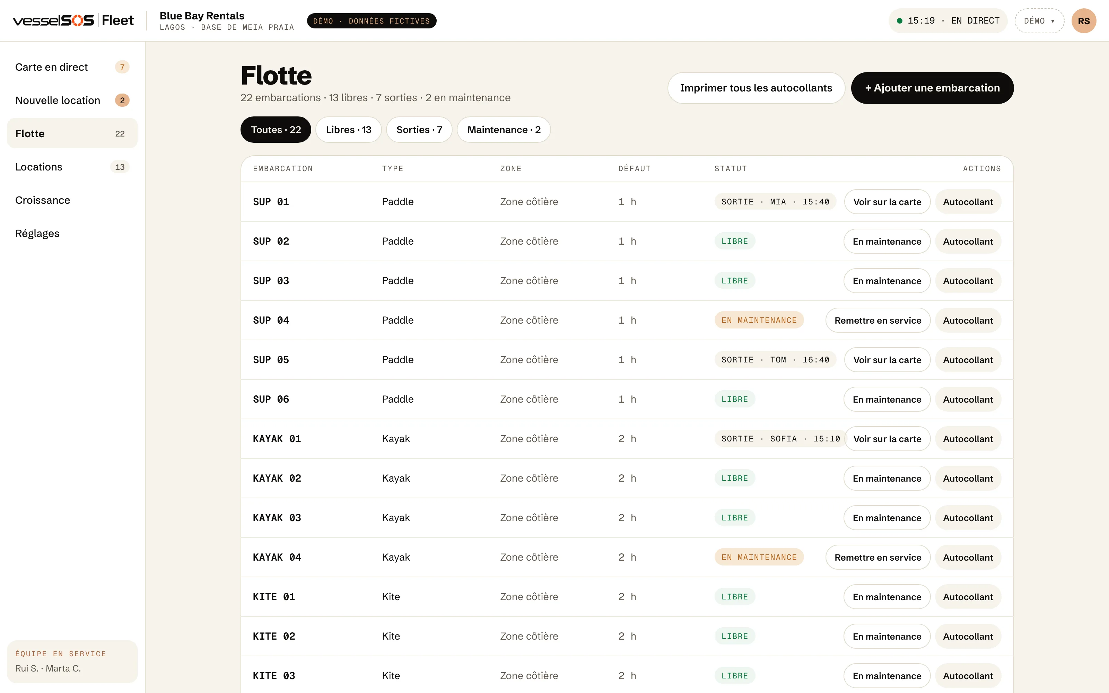
Task: Put SUP 03 en maintenance
Action: pos(887,281)
